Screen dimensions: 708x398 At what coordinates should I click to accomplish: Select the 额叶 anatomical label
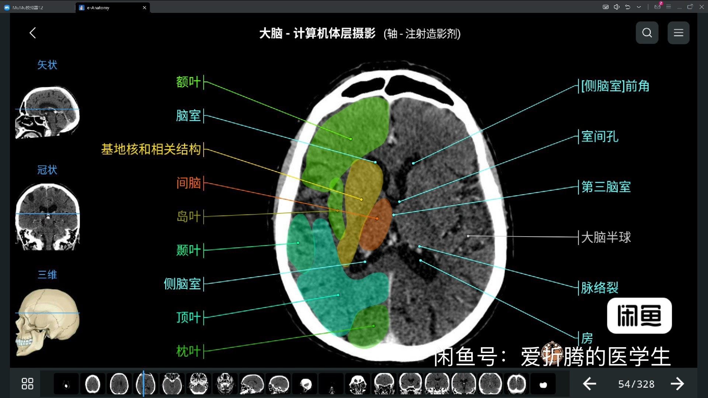pyautogui.click(x=188, y=82)
